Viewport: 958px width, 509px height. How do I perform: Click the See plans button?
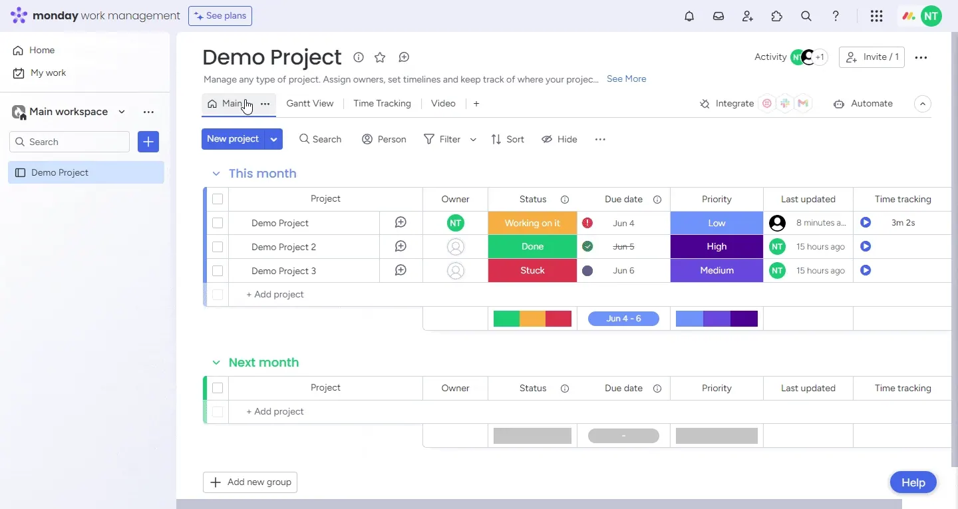click(x=220, y=16)
